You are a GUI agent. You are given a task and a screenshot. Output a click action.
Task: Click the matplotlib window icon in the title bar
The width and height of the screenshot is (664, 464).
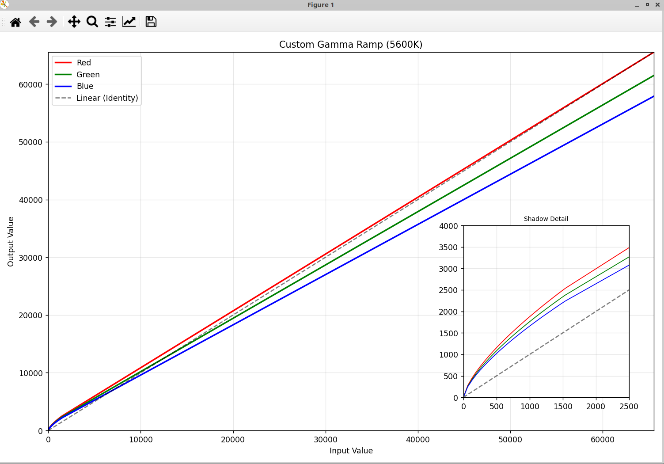tap(4, 5)
